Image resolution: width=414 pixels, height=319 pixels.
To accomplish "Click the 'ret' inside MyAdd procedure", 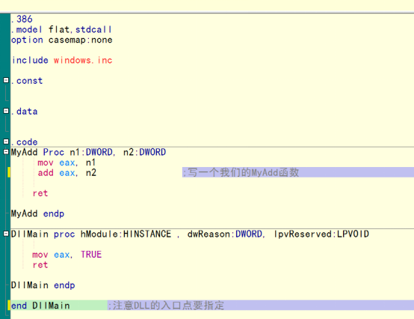I will (x=40, y=193).
